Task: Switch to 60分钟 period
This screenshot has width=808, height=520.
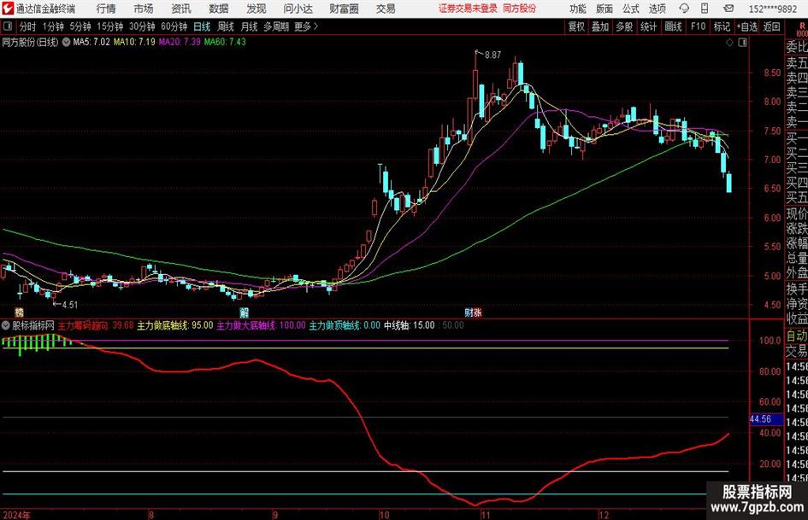Action: [174, 26]
